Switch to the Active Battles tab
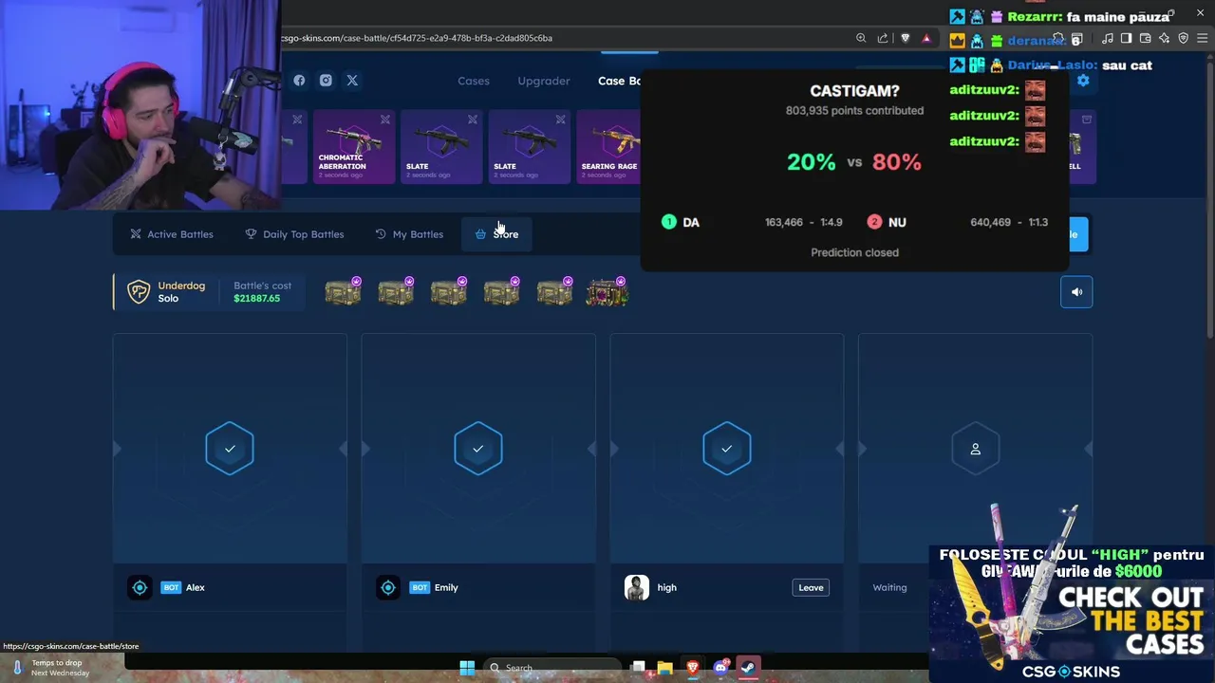 click(172, 234)
